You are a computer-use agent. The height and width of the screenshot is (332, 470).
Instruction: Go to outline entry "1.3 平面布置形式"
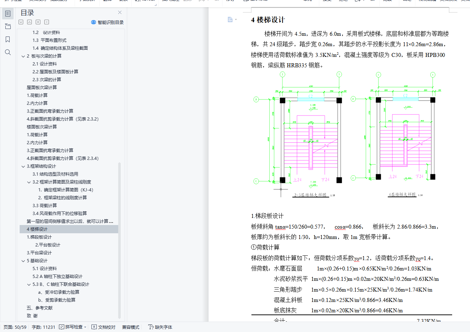pos(49,40)
